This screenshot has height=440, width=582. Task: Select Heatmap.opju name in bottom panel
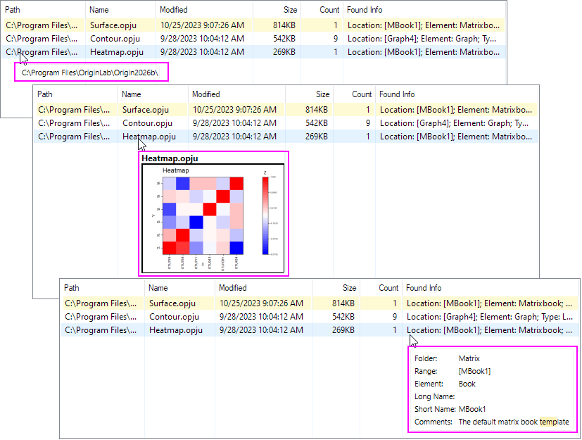pos(175,329)
